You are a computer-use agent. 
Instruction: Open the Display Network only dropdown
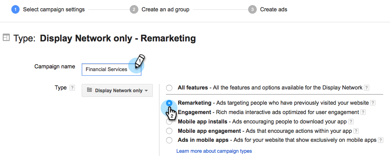(117, 90)
